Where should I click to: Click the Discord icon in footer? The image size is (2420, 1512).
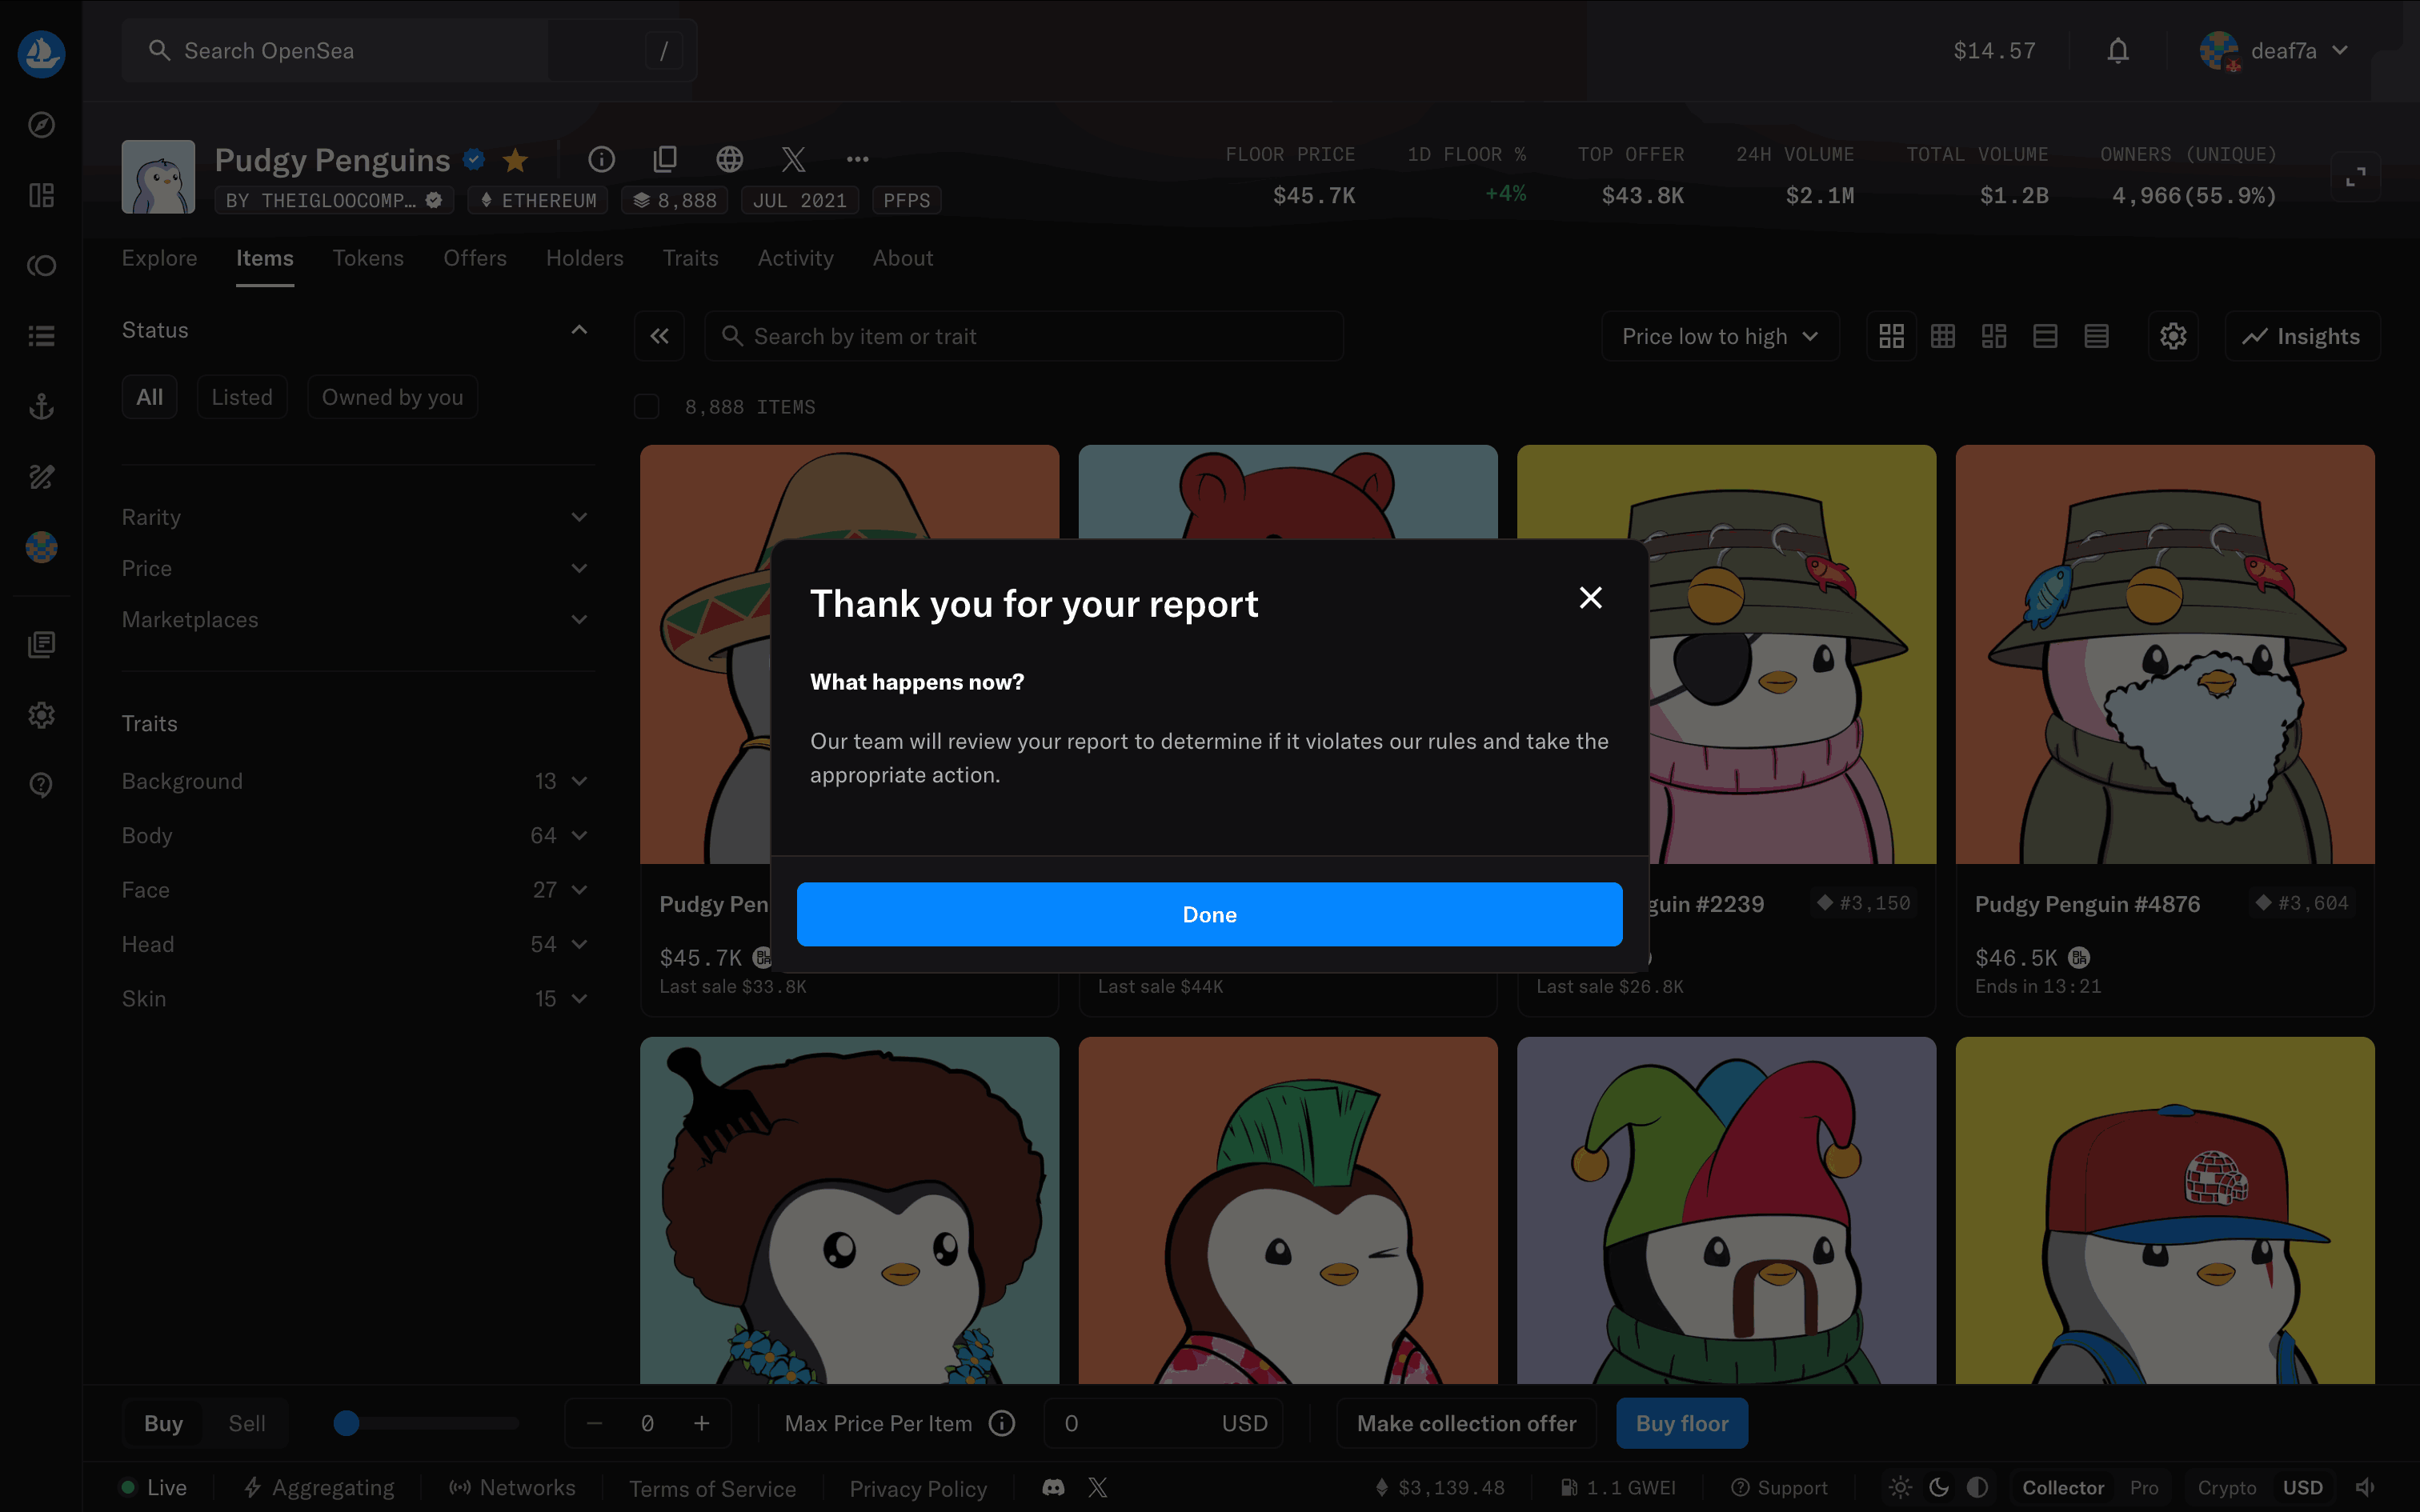1053,1487
